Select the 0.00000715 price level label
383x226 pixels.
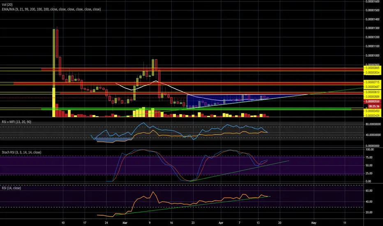pyautogui.click(x=372, y=82)
